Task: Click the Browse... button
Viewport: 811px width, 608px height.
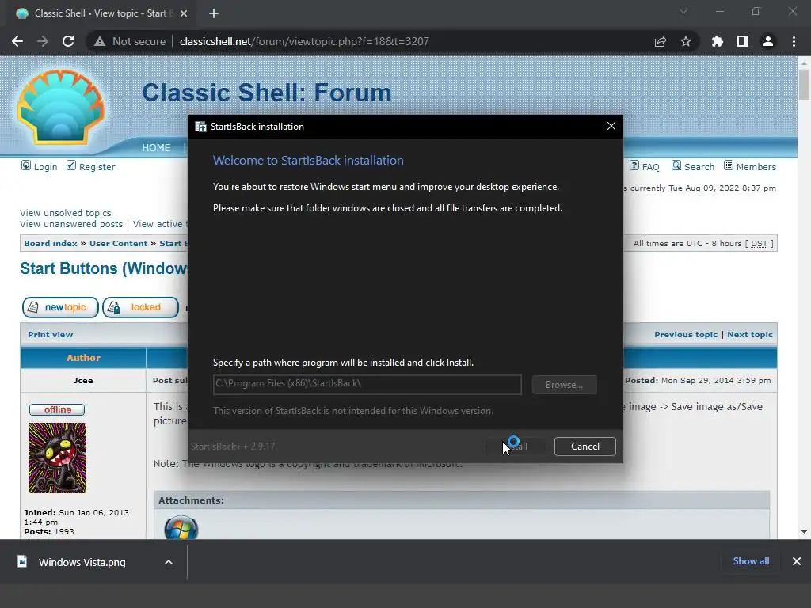Action: pos(564,385)
